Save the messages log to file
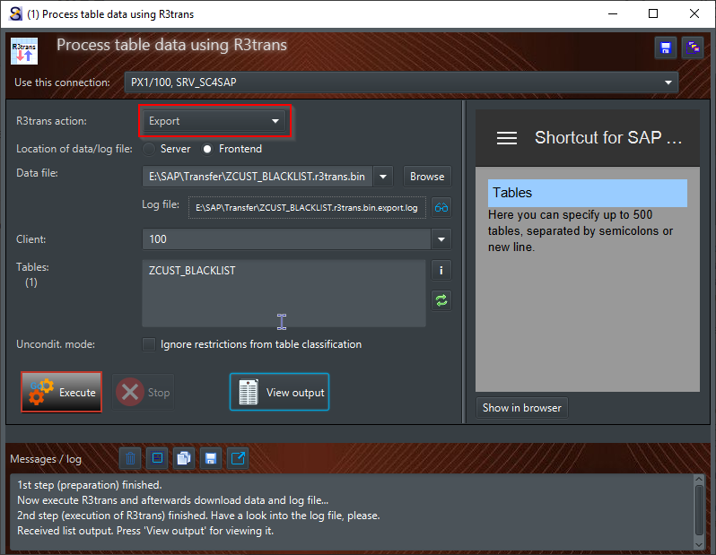 (x=211, y=458)
